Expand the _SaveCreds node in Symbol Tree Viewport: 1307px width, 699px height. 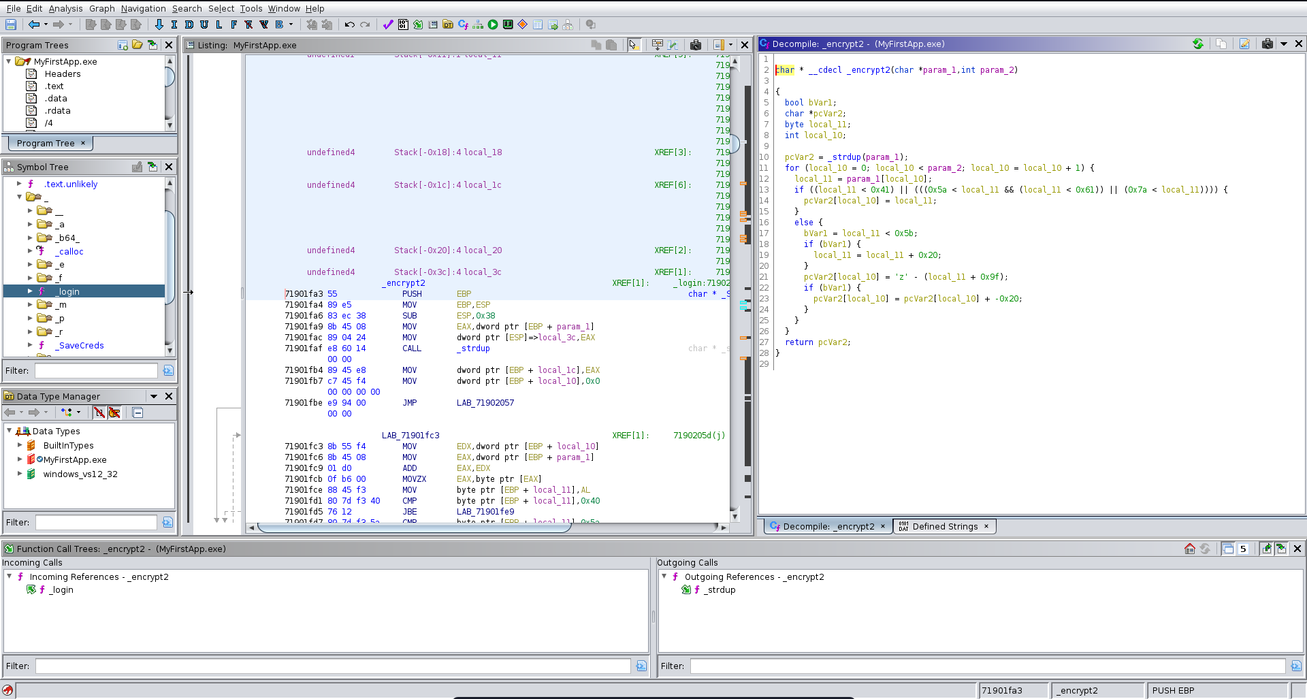click(x=30, y=345)
